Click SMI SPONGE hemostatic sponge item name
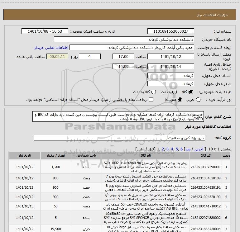240x232 pixels. tap(146, 218)
